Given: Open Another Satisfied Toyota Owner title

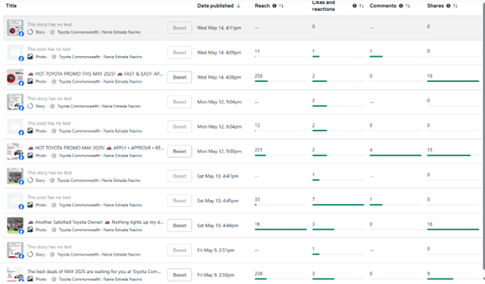Looking at the screenshot, I should point(96,222).
